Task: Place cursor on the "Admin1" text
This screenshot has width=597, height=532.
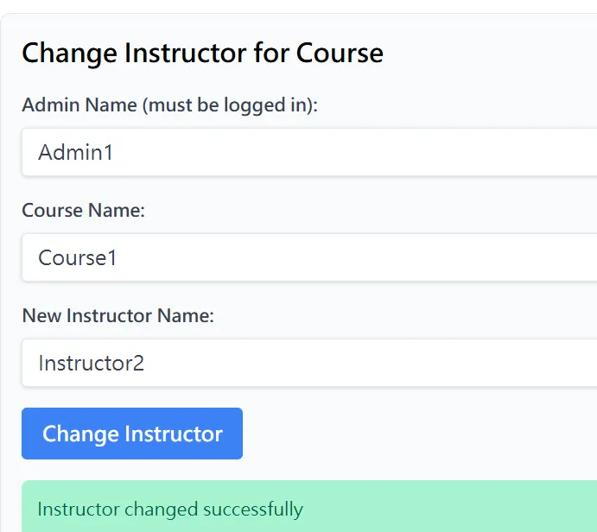Action: (76, 153)
